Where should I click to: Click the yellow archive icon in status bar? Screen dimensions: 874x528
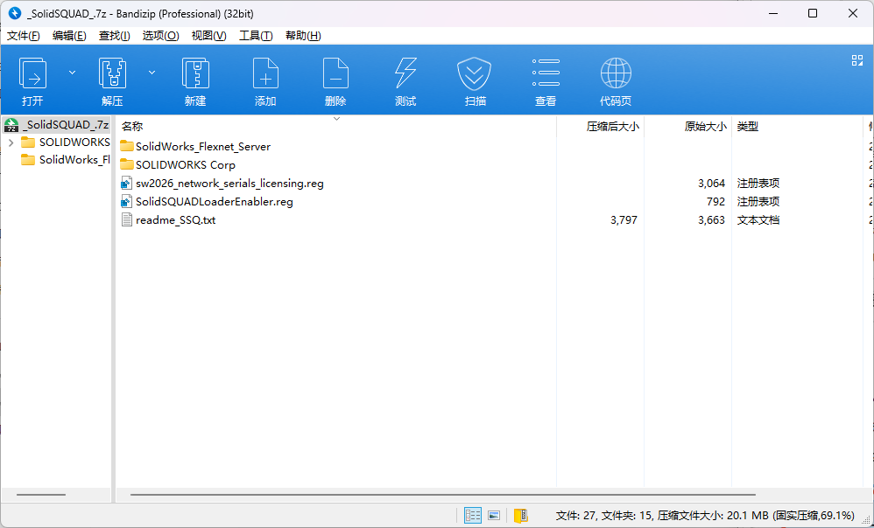[521, 516]
